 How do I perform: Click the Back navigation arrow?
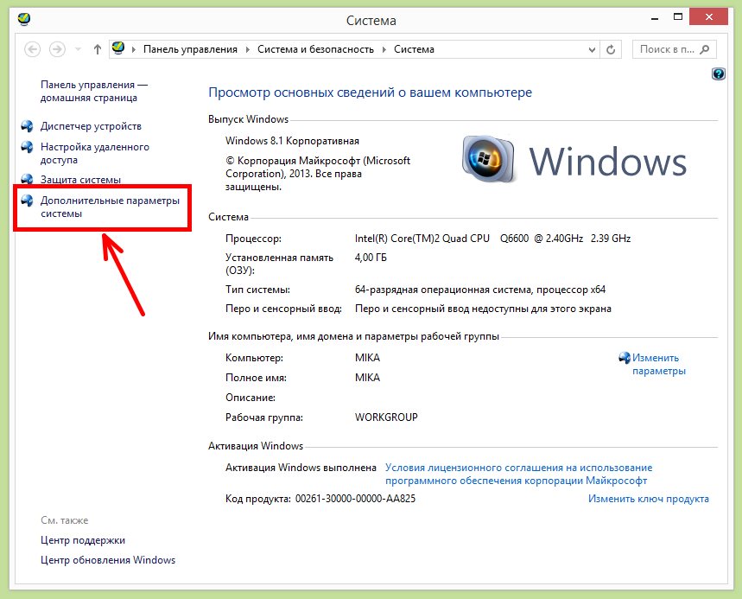click(x=33, y=49)
